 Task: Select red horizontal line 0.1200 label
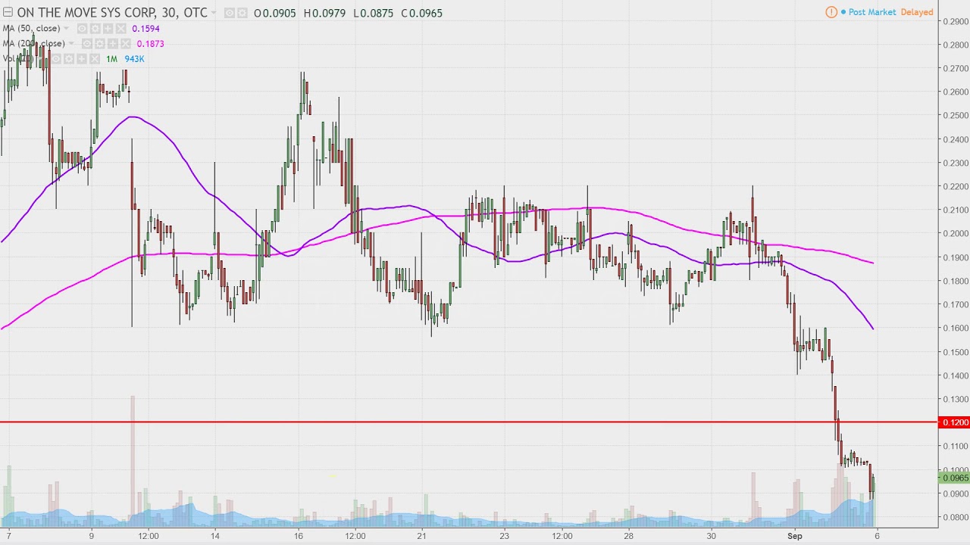click(954, 422)
